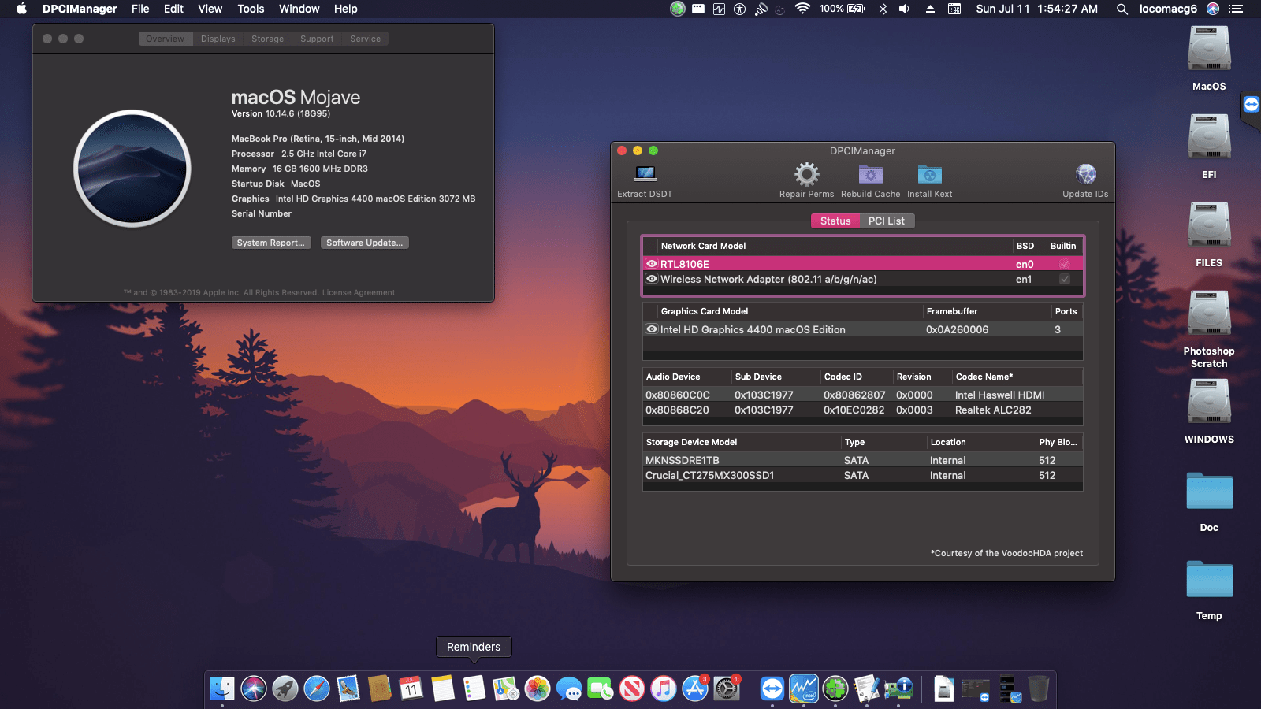Select the Photoshop Scratch drive icon

pyautogui.click(x=1209, y=314)
